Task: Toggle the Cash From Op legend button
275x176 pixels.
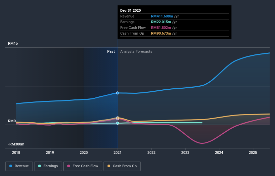Action: [122, 166]
